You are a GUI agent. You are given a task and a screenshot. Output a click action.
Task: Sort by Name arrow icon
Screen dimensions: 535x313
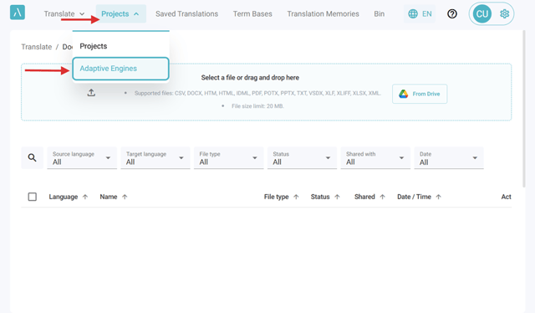coord(125,197)
